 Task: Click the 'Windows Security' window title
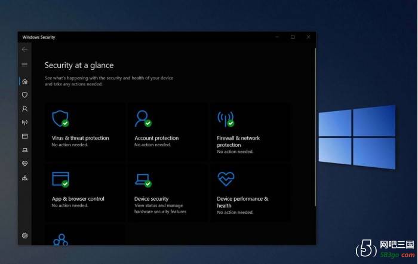pyautogui.click(x=39, y=38)
